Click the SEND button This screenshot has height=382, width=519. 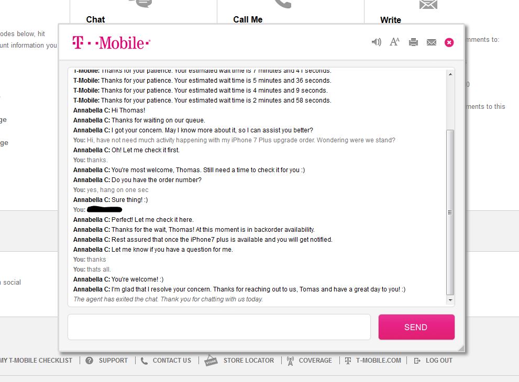coord(416,327)
